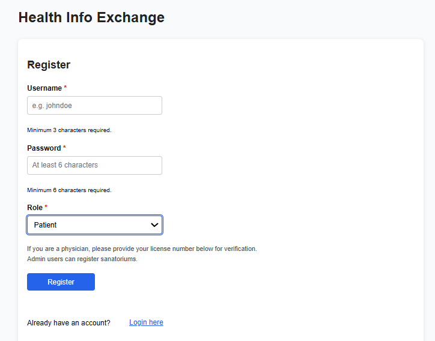Focus the Password input field
This screenshot has width=435, height=341.
pos(94,165)
